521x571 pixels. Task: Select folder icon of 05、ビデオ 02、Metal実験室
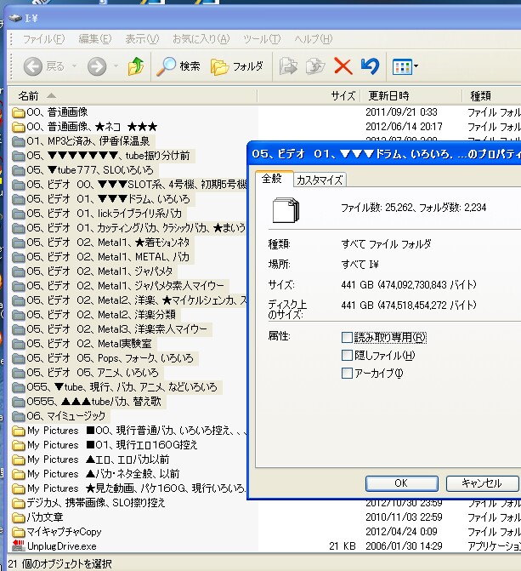coord(18,344)
